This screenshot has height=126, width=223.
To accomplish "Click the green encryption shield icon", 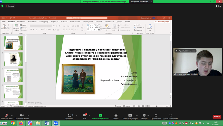I will 2,6.
